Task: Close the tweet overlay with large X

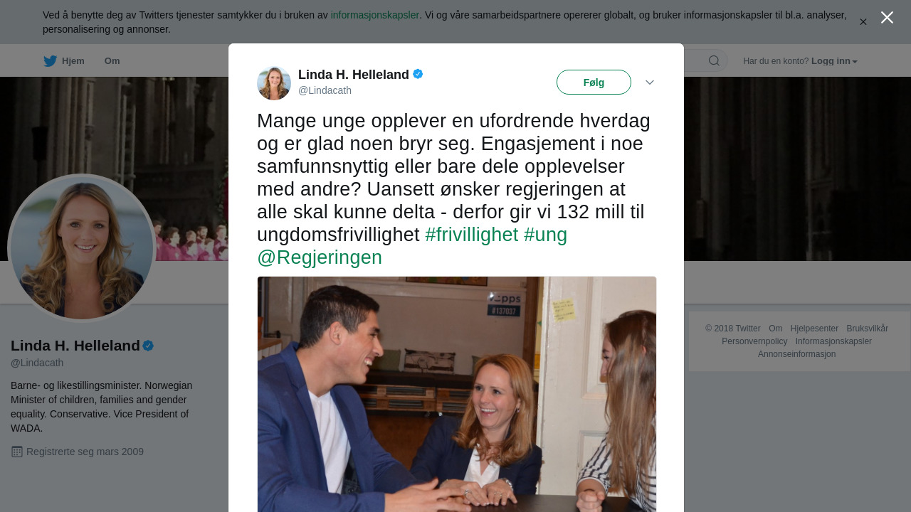Action: pos(887,18)
